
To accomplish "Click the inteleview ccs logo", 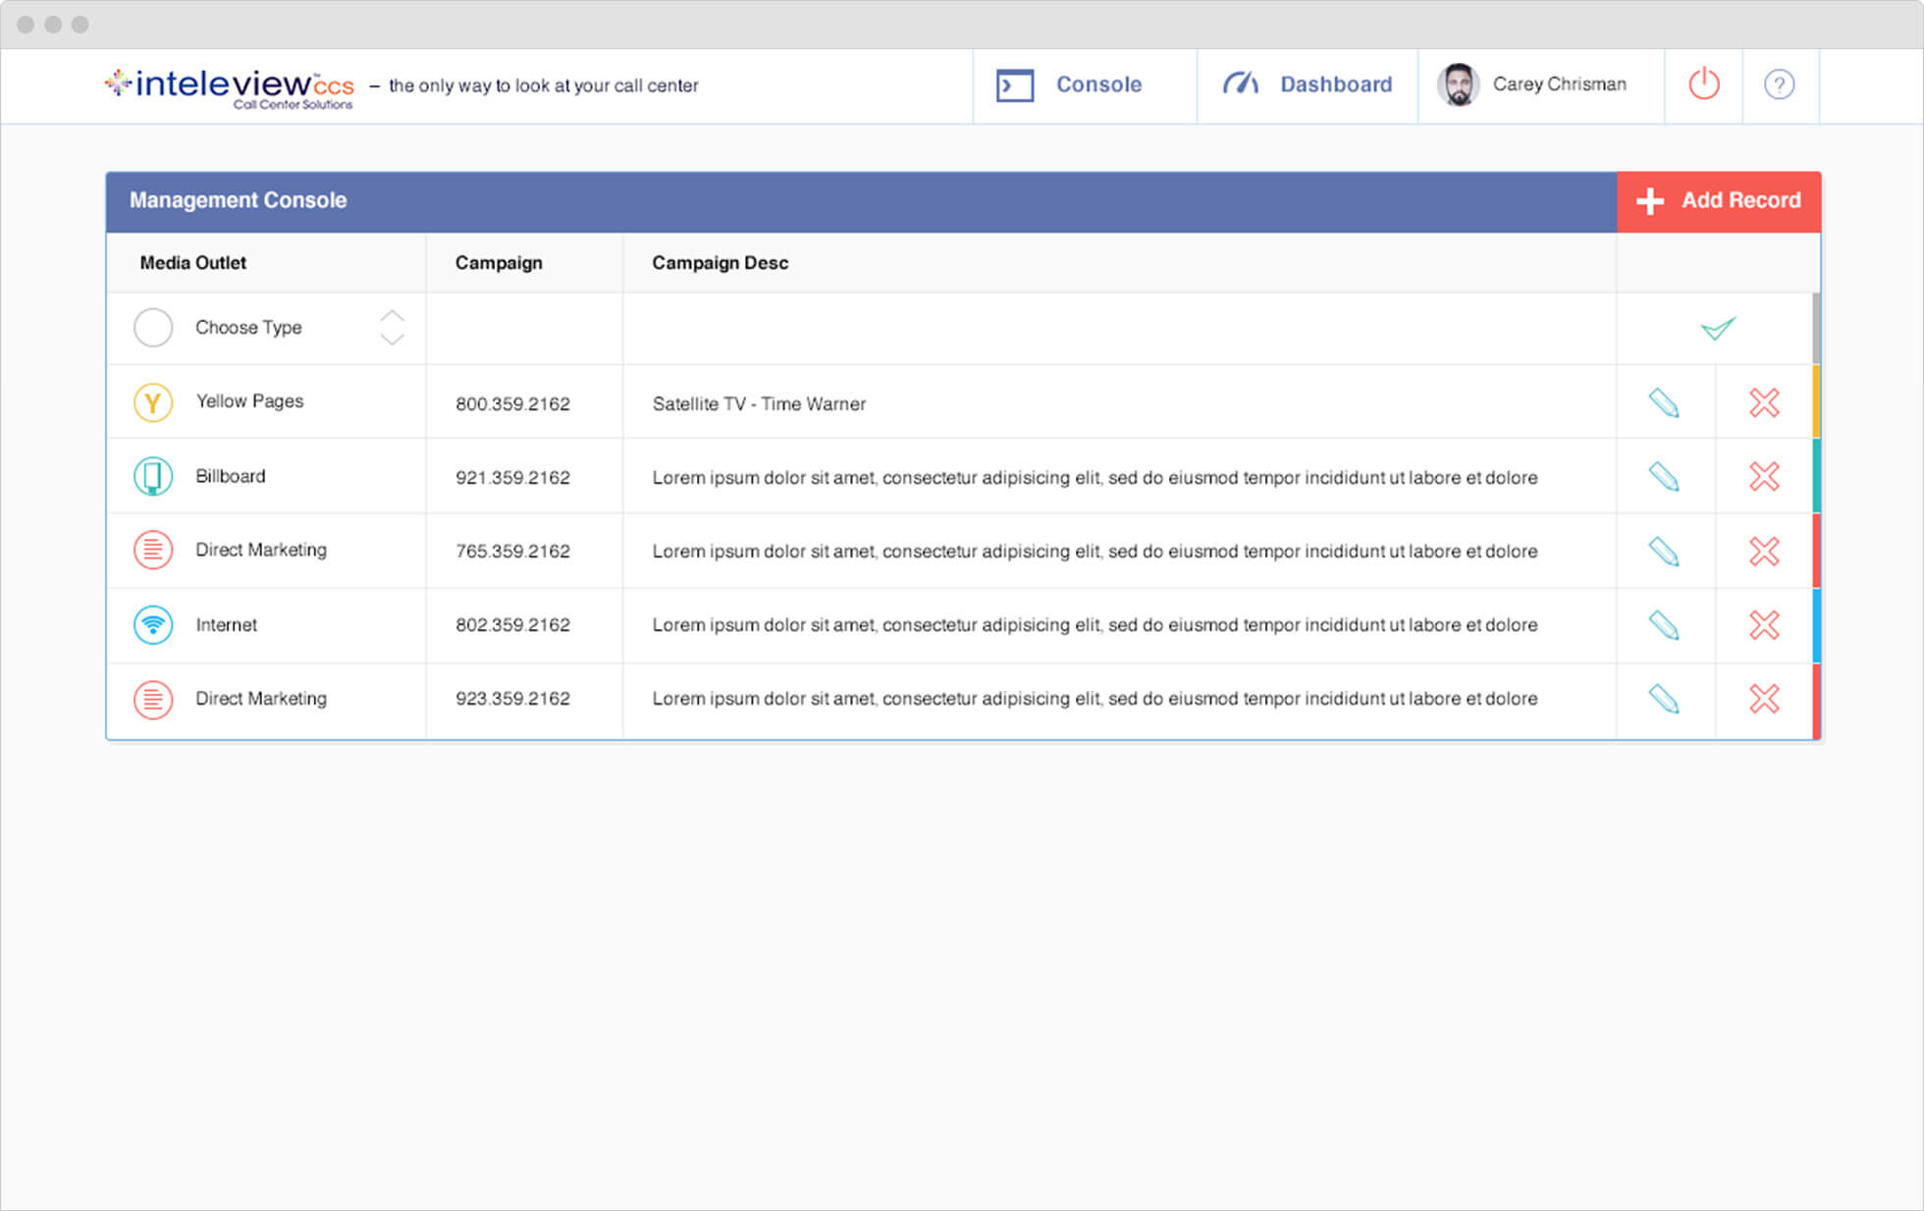I will (230, 86).
